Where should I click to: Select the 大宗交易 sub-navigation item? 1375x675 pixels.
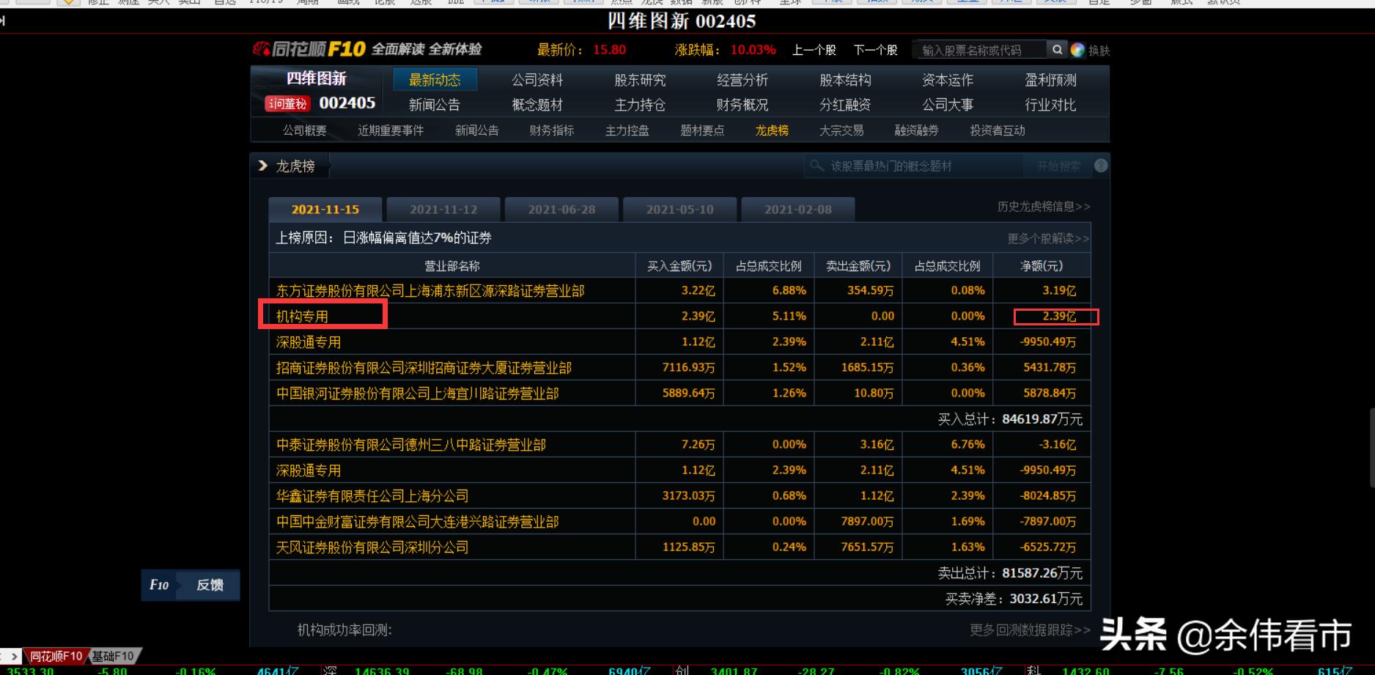click(x=841, y=130)
